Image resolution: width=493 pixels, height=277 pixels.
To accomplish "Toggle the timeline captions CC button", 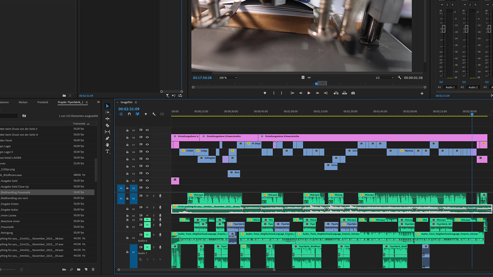I will point(162,114).
